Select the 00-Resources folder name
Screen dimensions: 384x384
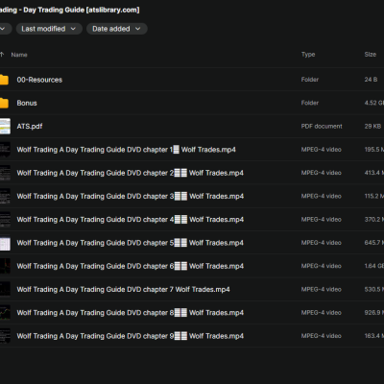pyautogui.click(x=39, y=80)
